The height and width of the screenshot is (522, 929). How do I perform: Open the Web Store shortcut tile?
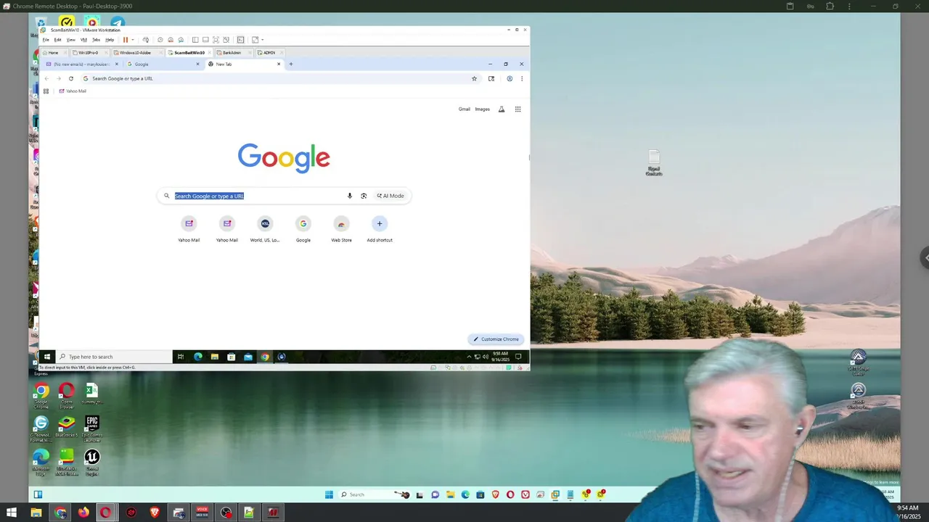point(341,229)
